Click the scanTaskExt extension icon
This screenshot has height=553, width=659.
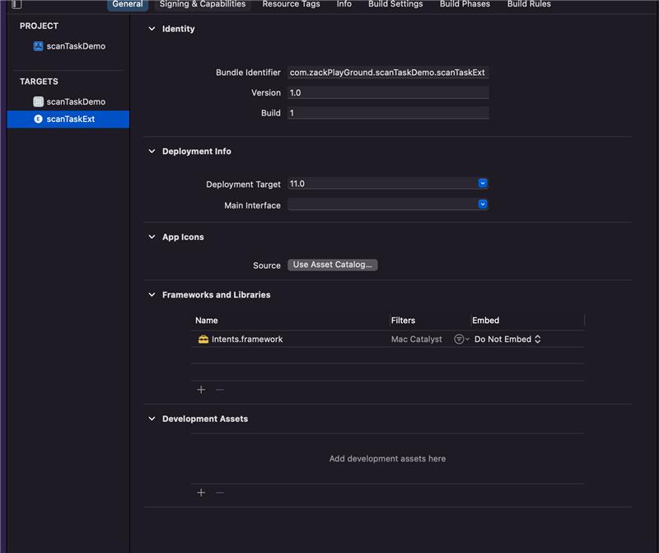click(x=38, y=119)
